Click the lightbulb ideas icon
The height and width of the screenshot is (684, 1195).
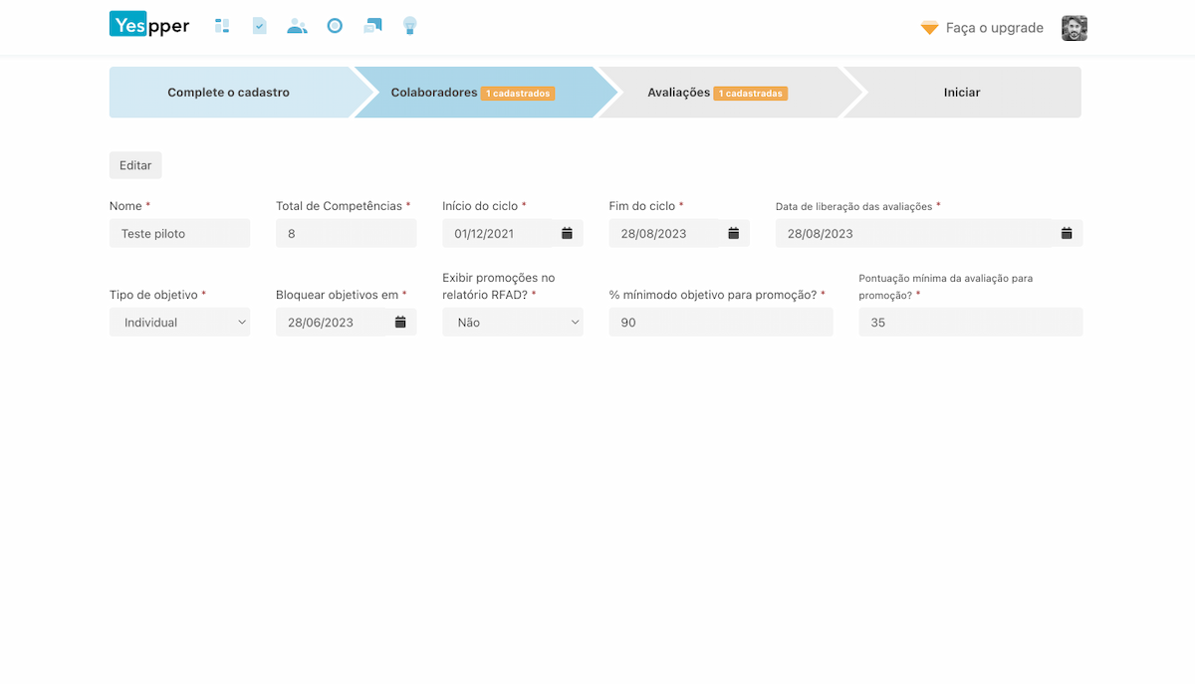(409, 26)
